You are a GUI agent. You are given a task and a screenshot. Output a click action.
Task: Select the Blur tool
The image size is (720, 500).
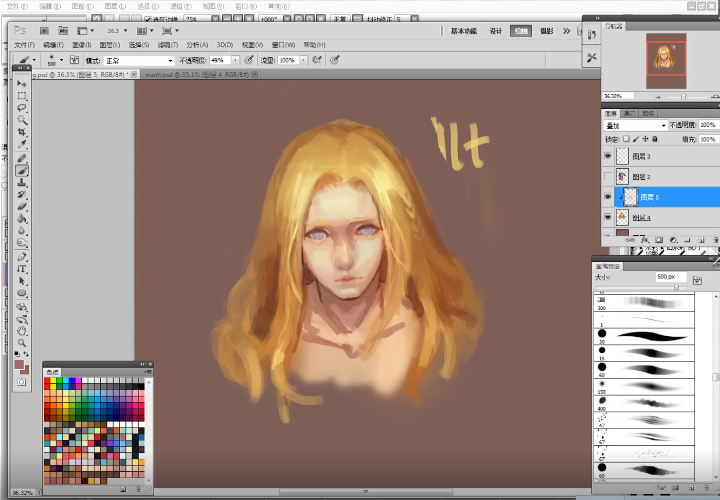click(x=22, y=231)
